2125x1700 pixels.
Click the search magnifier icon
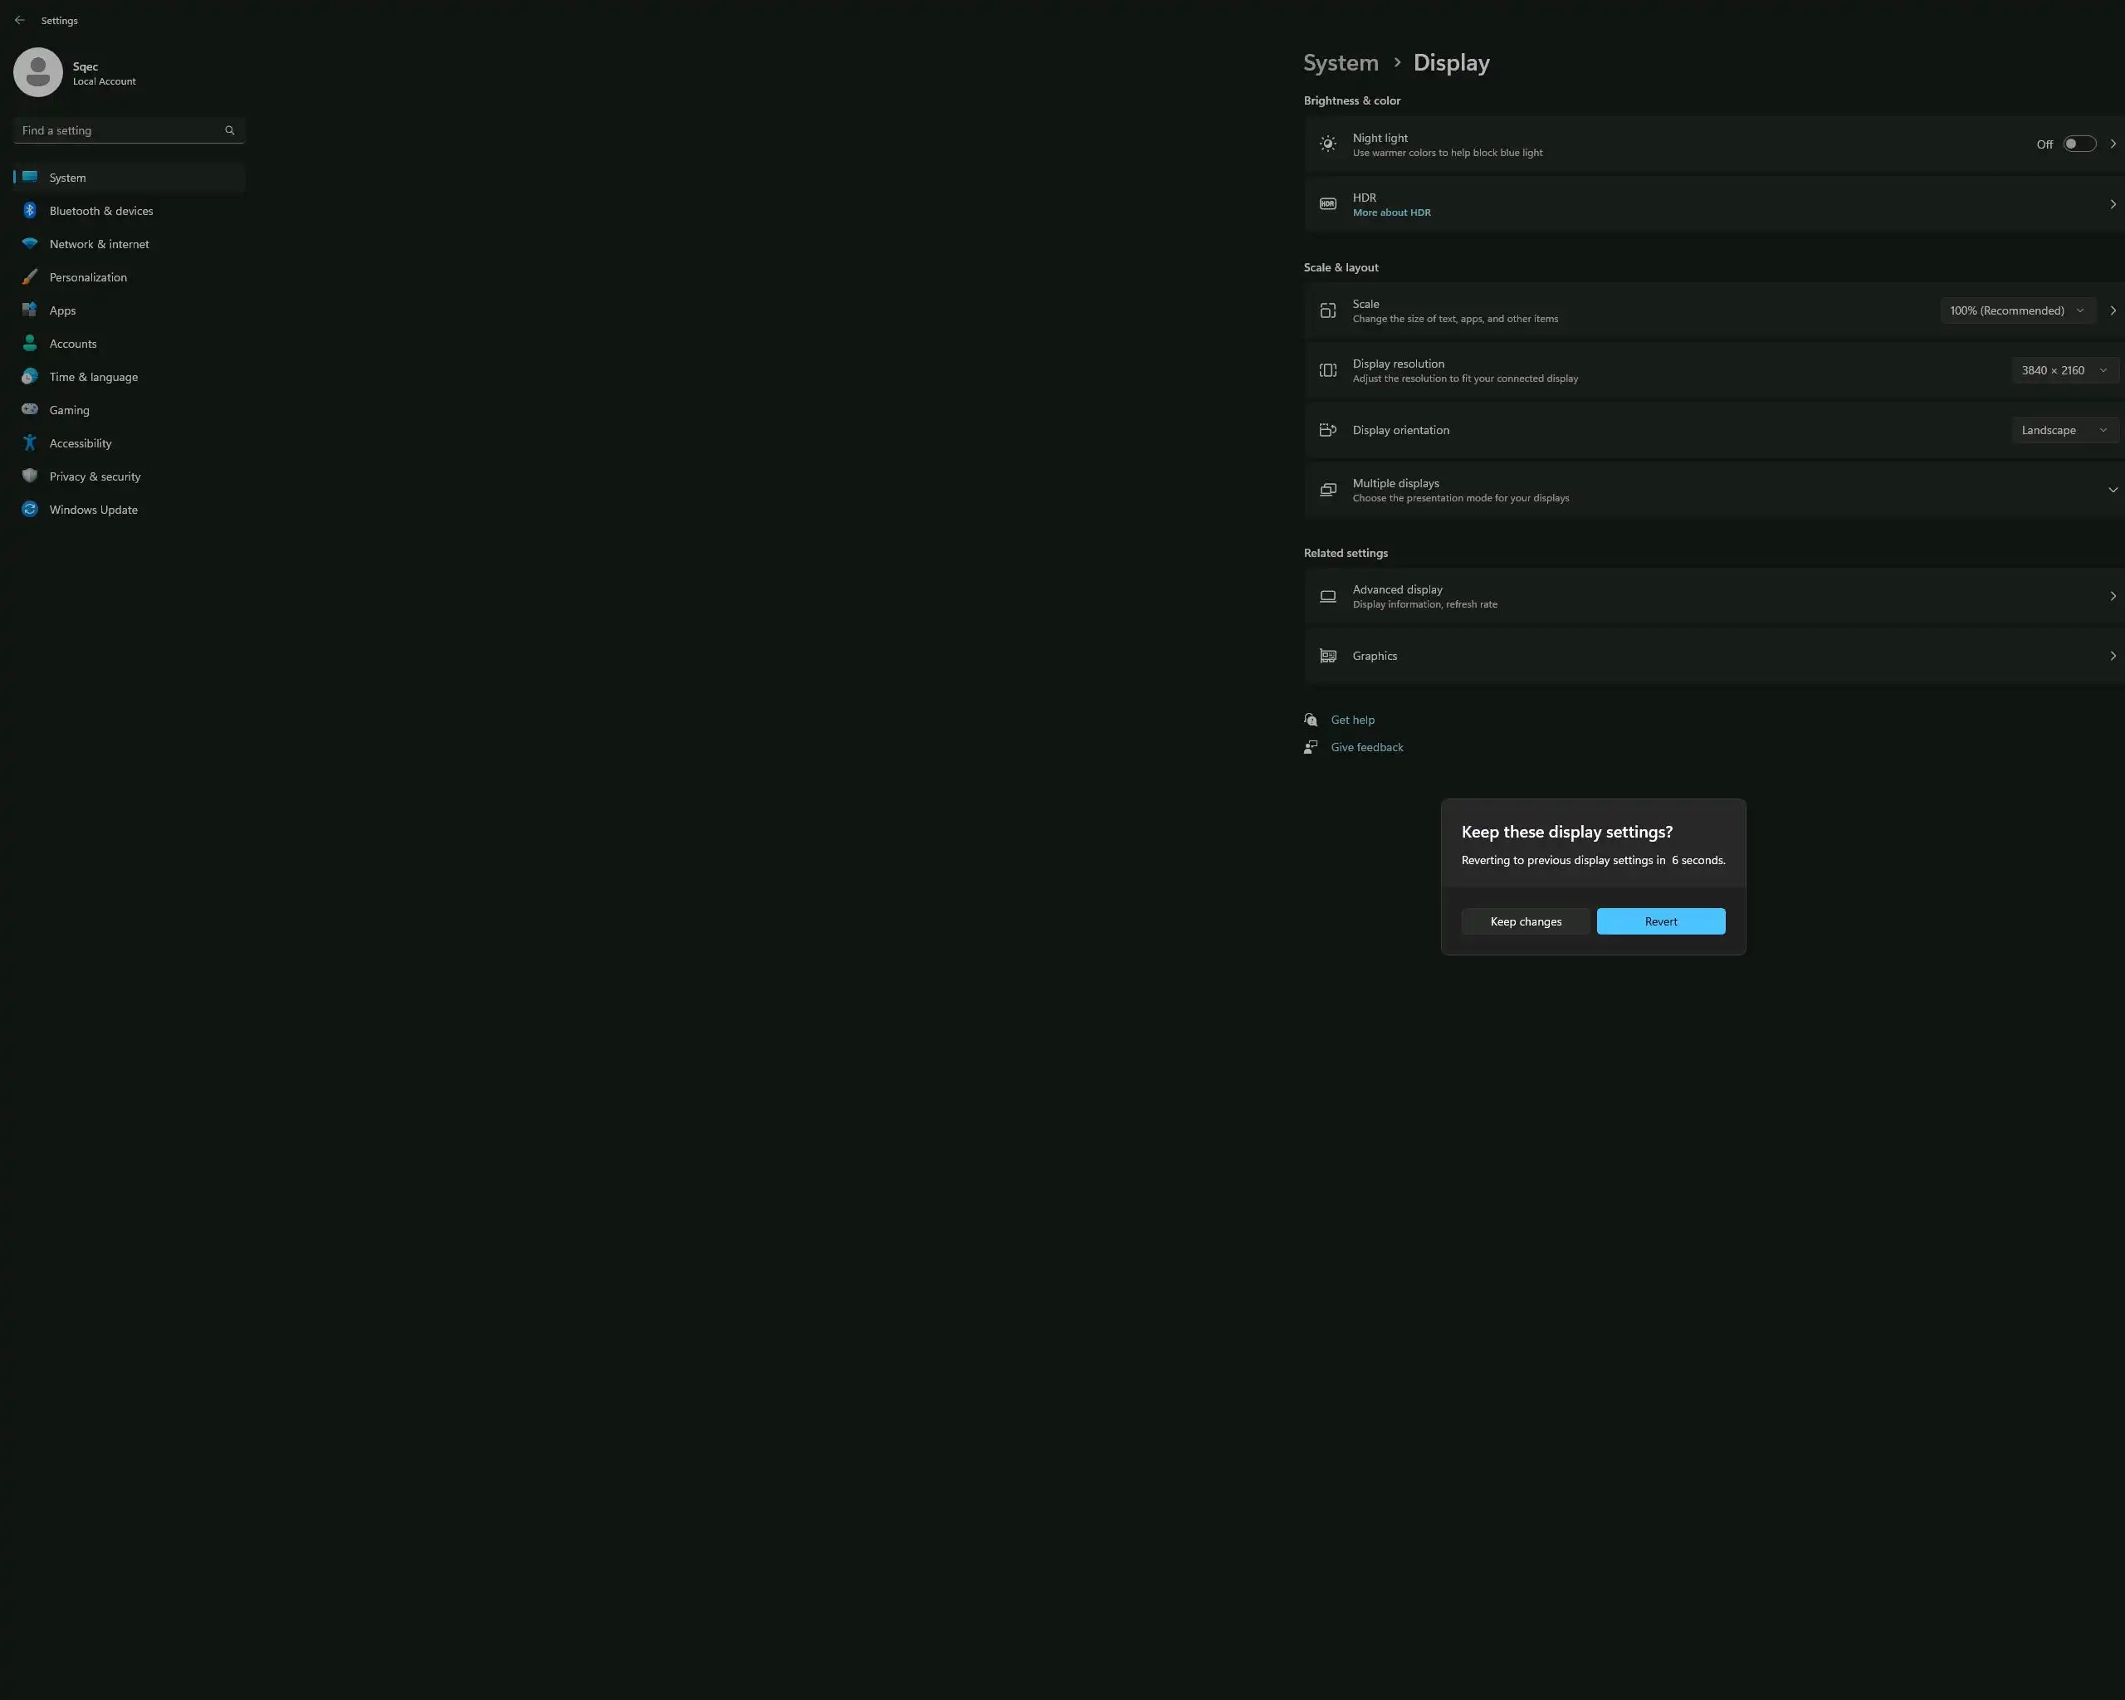click(x=230, y=130)
